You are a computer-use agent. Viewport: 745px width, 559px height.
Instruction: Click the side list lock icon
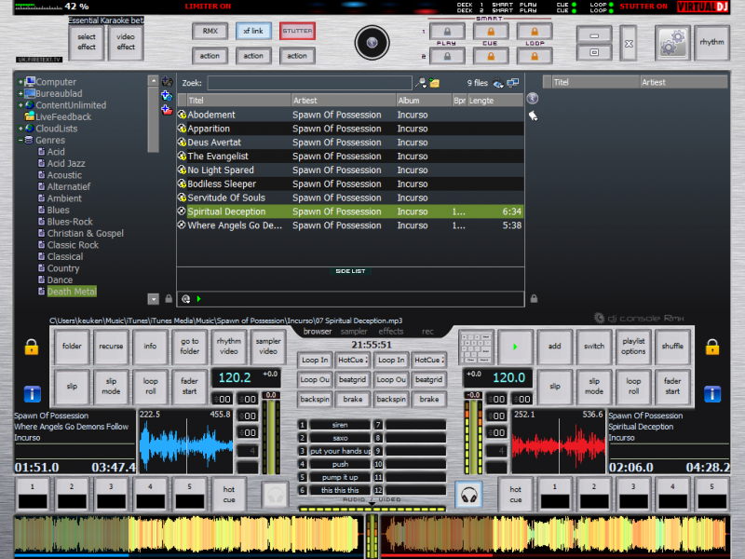pos(534,298)
